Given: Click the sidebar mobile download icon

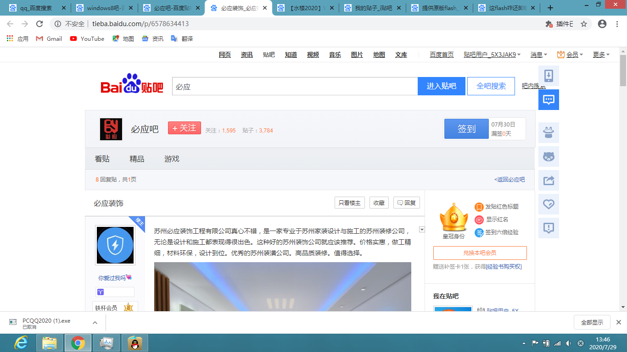Looking at the screenshot, I should point(549,76).
